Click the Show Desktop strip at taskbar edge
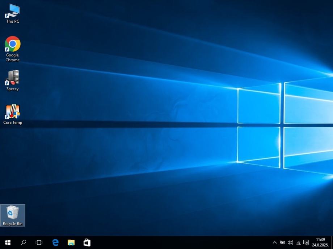Screen dimensions: 333x249 tap(332, 243)
